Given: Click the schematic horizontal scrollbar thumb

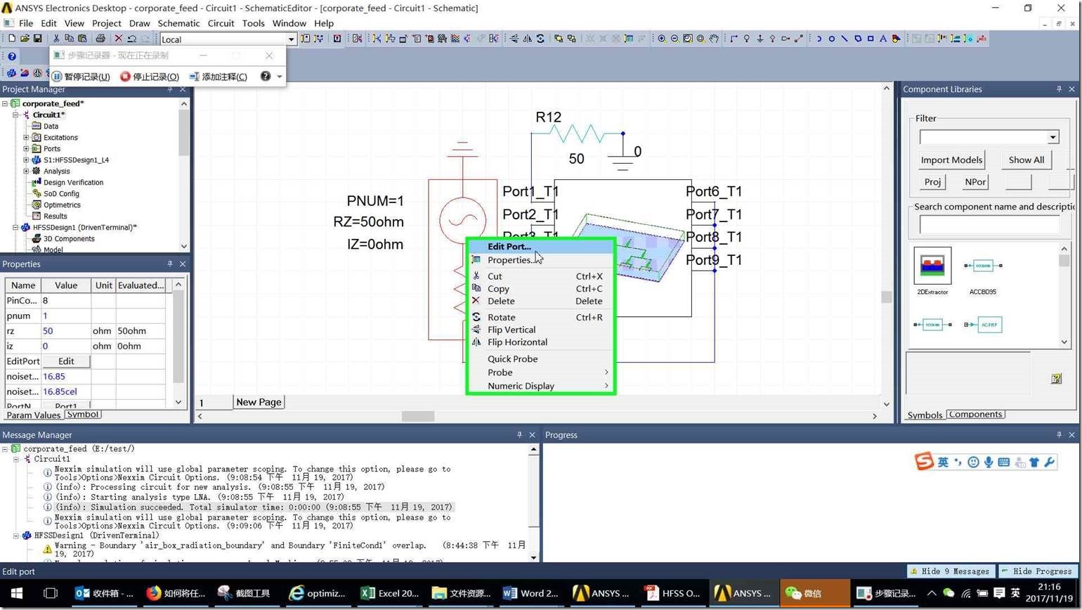Looking at the screenshot, I should (x=418, y=416).
